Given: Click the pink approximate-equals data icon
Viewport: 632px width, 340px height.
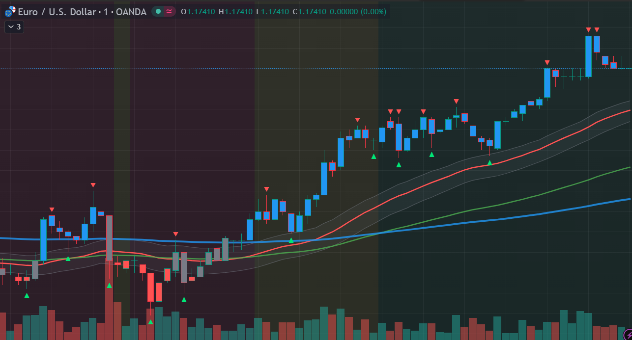Looking at the screenshot, I should 169,12.
